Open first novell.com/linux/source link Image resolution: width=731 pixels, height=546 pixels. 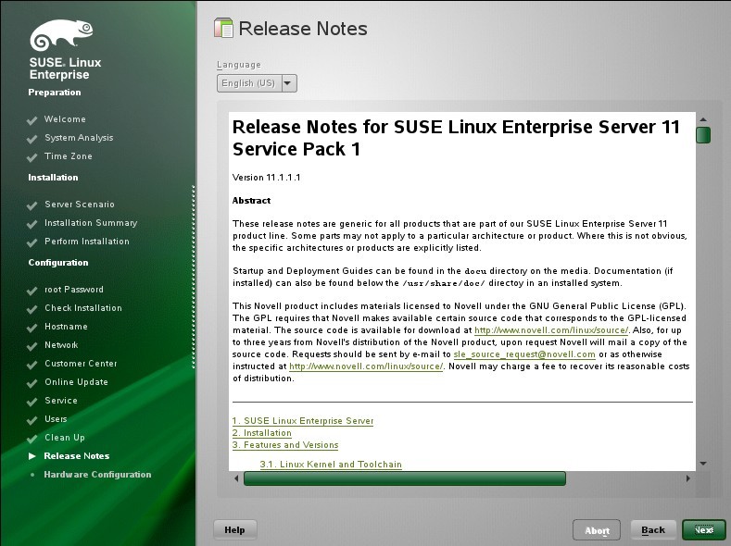[x=551, y=330]
